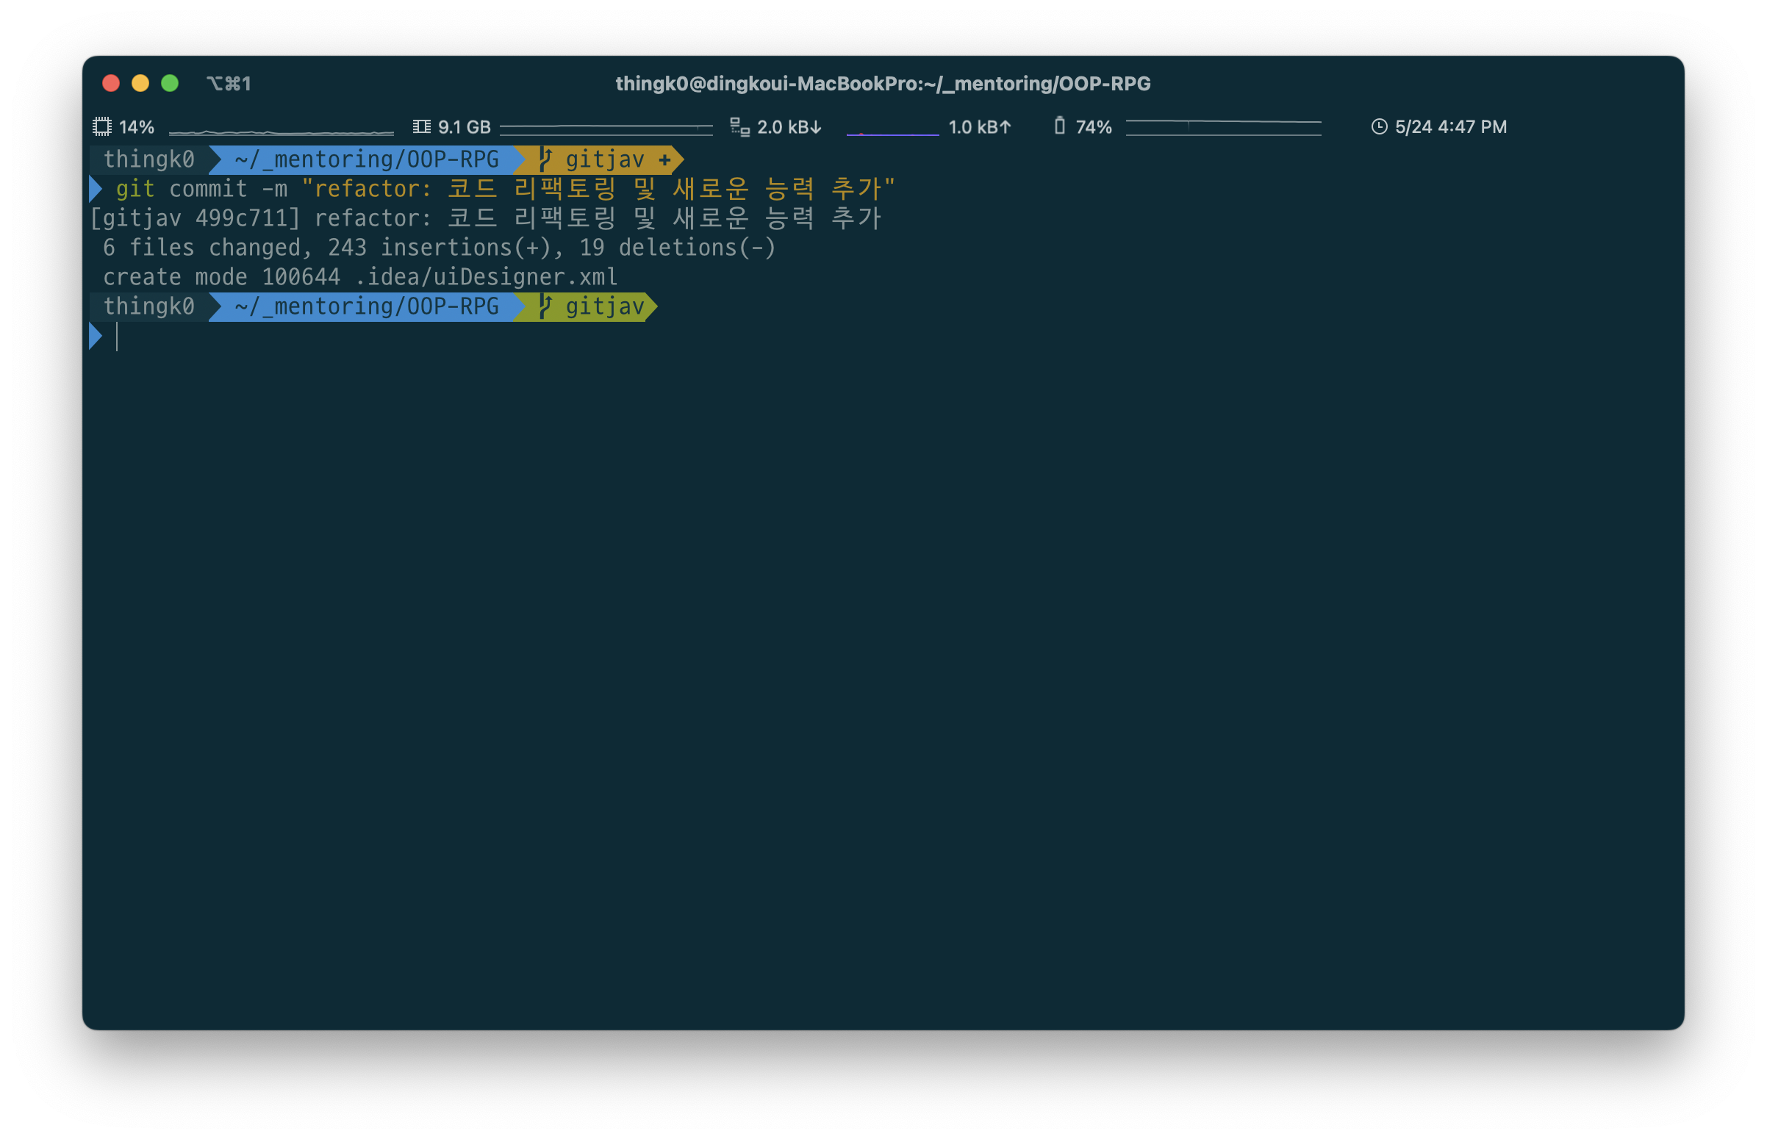Click the blue prompt arrow on the empty line

[x=96, y=337]
